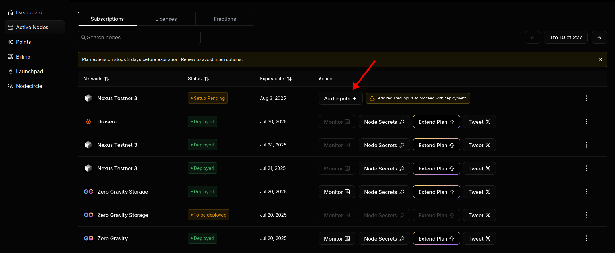Click Extend Plan in the last Zero Gravity row
Viewport: 615px width, 253px height.
tap(436, 238)
